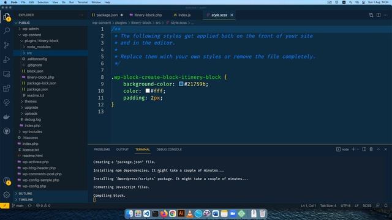Open the Manage gear settings
The width and height of the screenshot is (392, 220).
coord(7,194)
